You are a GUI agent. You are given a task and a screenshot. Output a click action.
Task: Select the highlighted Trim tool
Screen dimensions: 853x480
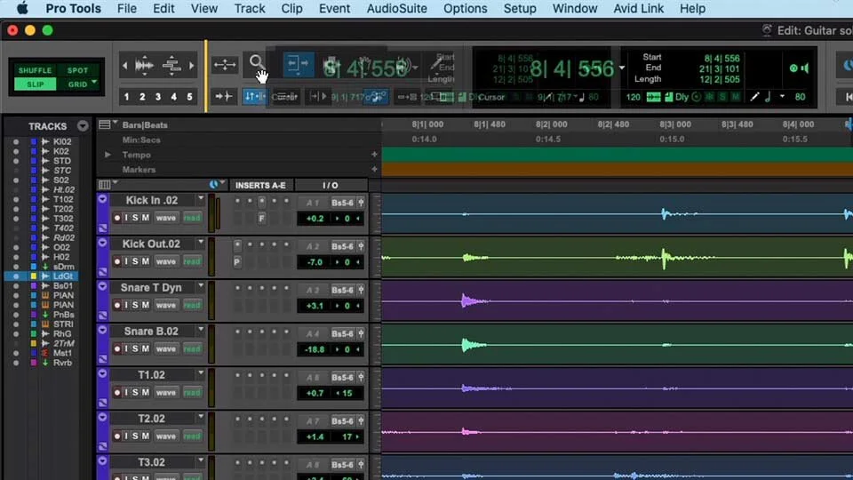(x=299, y=64)
